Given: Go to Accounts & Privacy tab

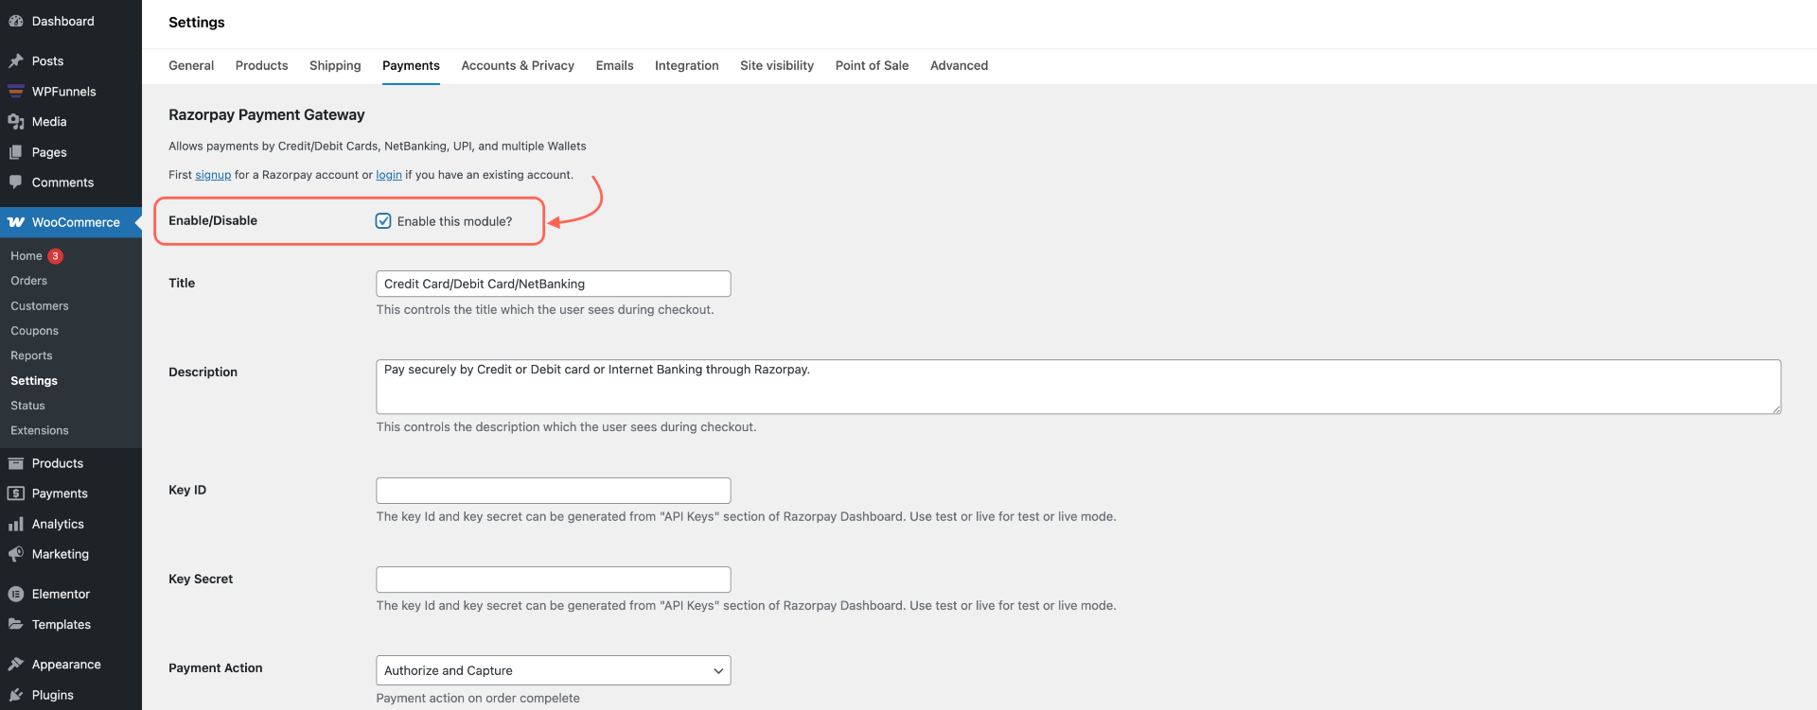Looking at the screenshot, I should tap(518, 65).
